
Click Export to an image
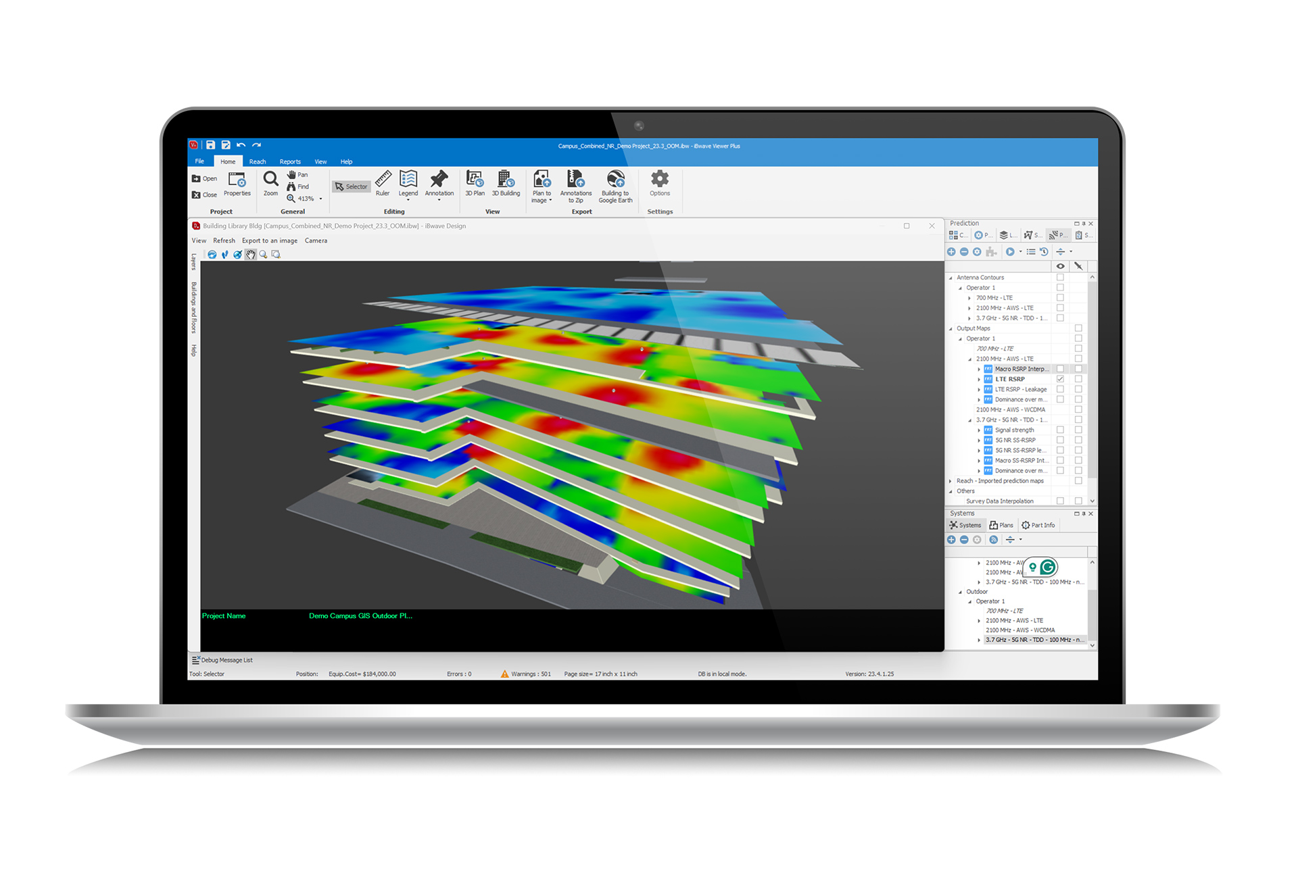(x=270, y=241)
